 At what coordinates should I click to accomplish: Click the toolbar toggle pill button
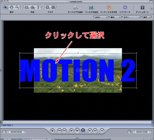pyautogui.click(x=151, y=2)
